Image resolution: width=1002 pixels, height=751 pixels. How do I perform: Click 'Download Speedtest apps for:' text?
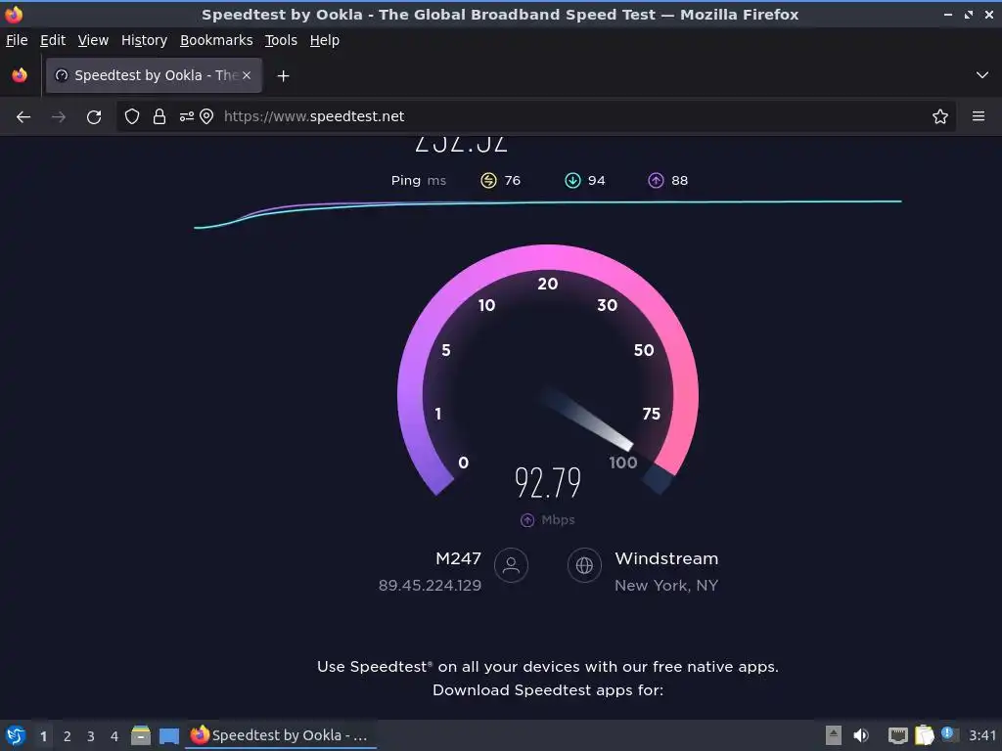click(548, 690)
